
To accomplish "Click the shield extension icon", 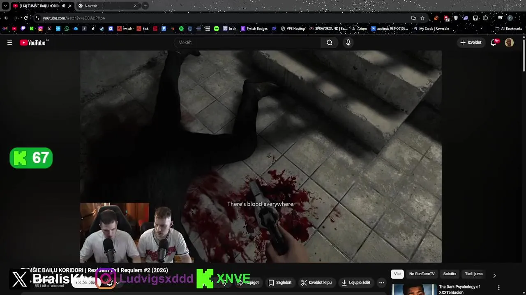I will [456, 18].
